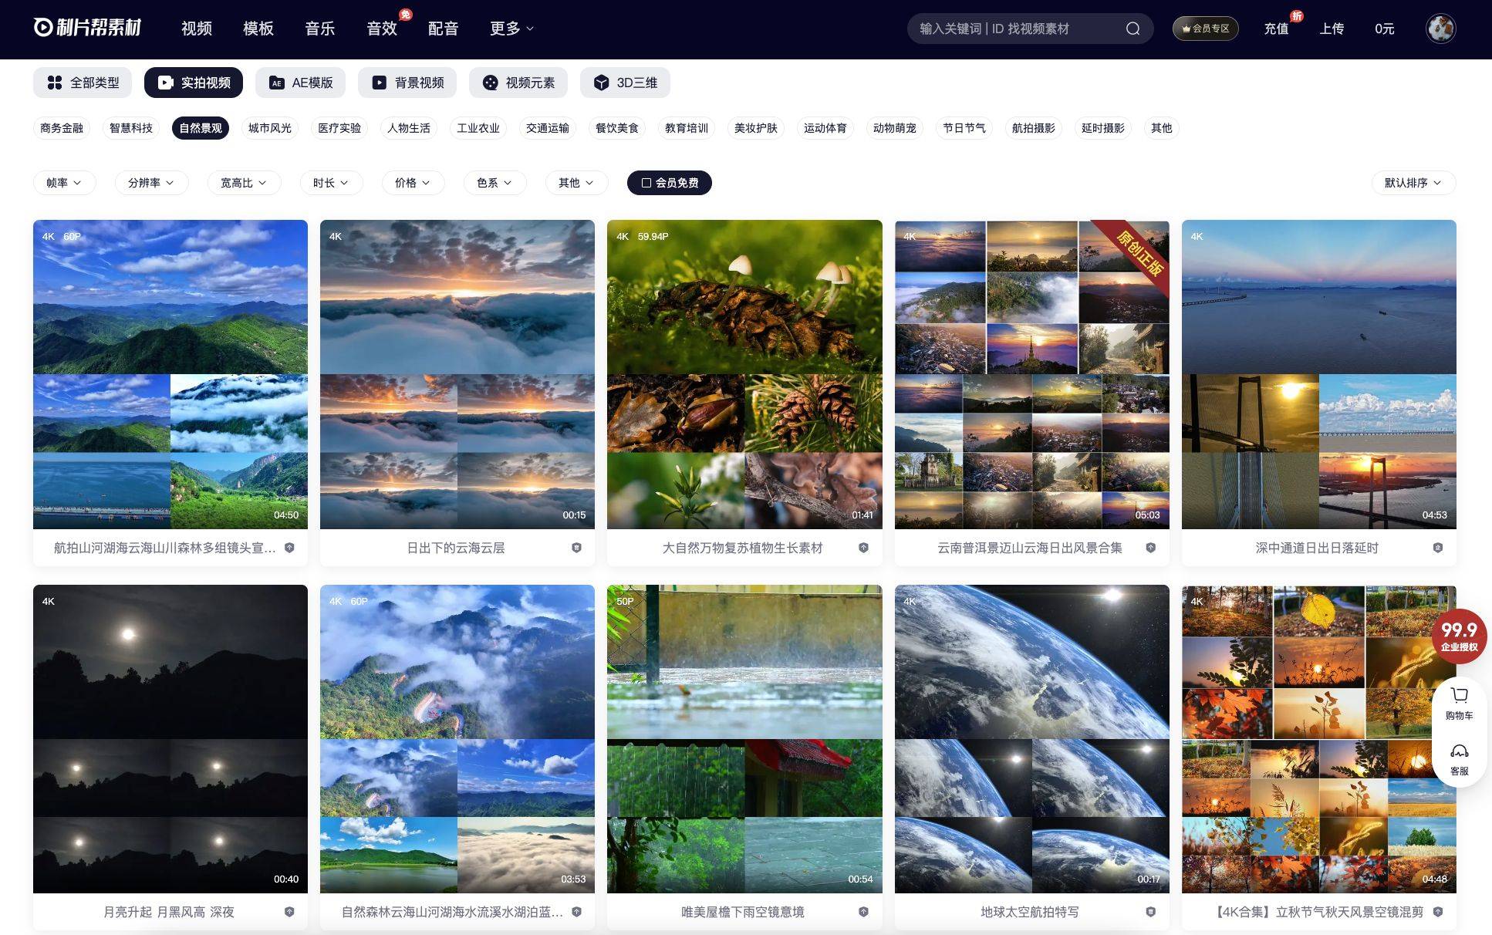Expand the 色系 color filter dropdown

tap(494, 183)
